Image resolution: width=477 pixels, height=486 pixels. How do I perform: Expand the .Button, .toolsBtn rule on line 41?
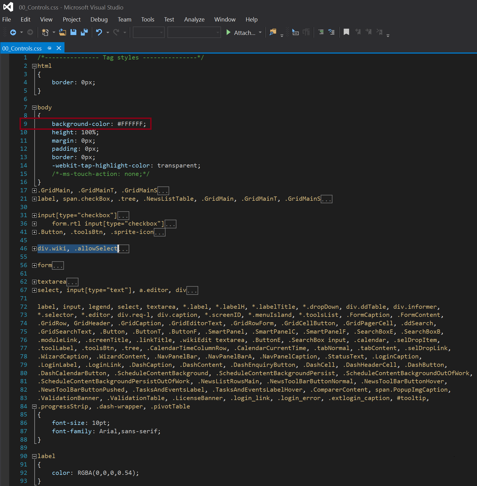(x=34, y=232)
